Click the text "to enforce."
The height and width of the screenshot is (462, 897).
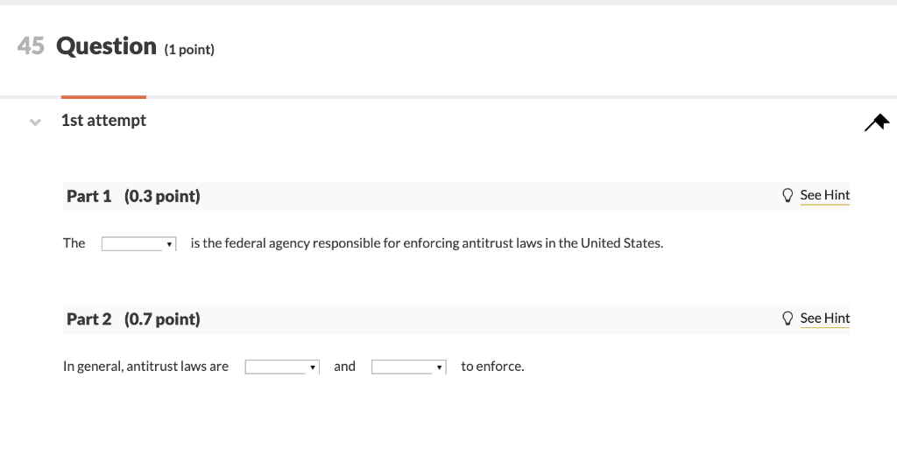point(492,366)
